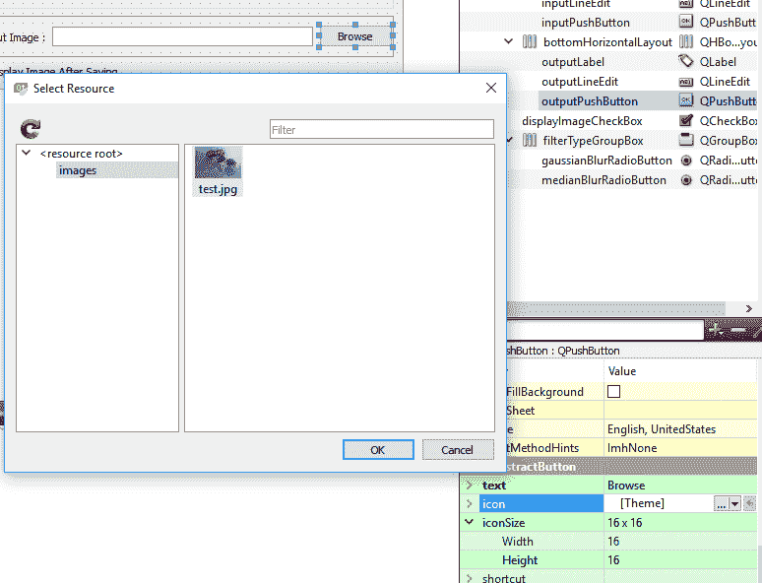Click the QCheckBox icon for displayImageCheckBox
The height and width of the screenshot is (583, 762).
coord(686,120)
